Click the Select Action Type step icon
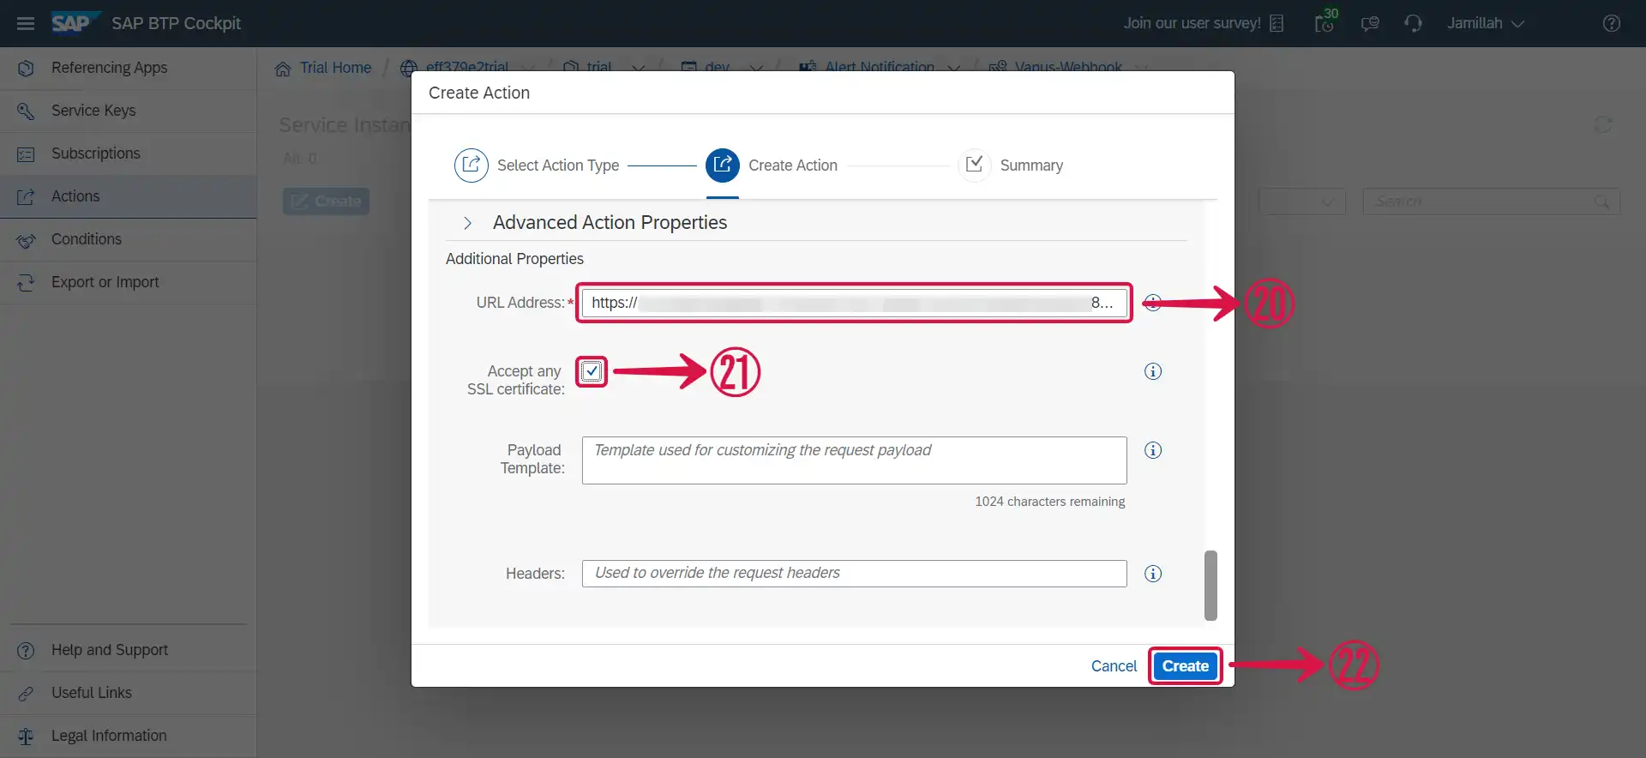1646x758 pixels. click(471, 165)
